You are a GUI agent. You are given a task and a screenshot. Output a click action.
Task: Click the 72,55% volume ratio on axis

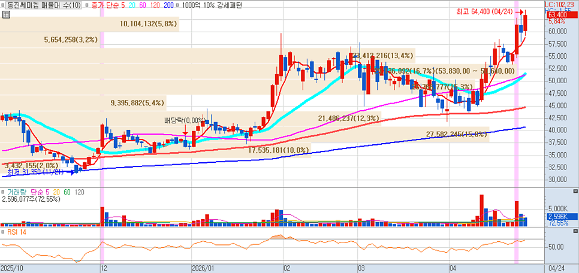[x=557, y=223]
